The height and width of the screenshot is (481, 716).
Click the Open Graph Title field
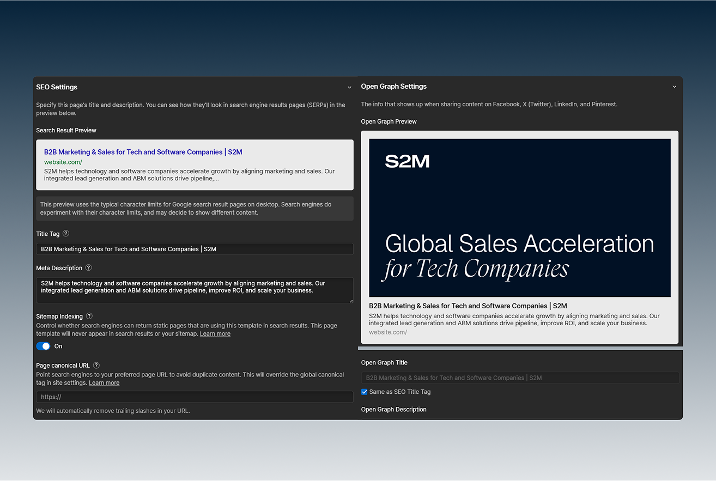[x=520, y=378]
